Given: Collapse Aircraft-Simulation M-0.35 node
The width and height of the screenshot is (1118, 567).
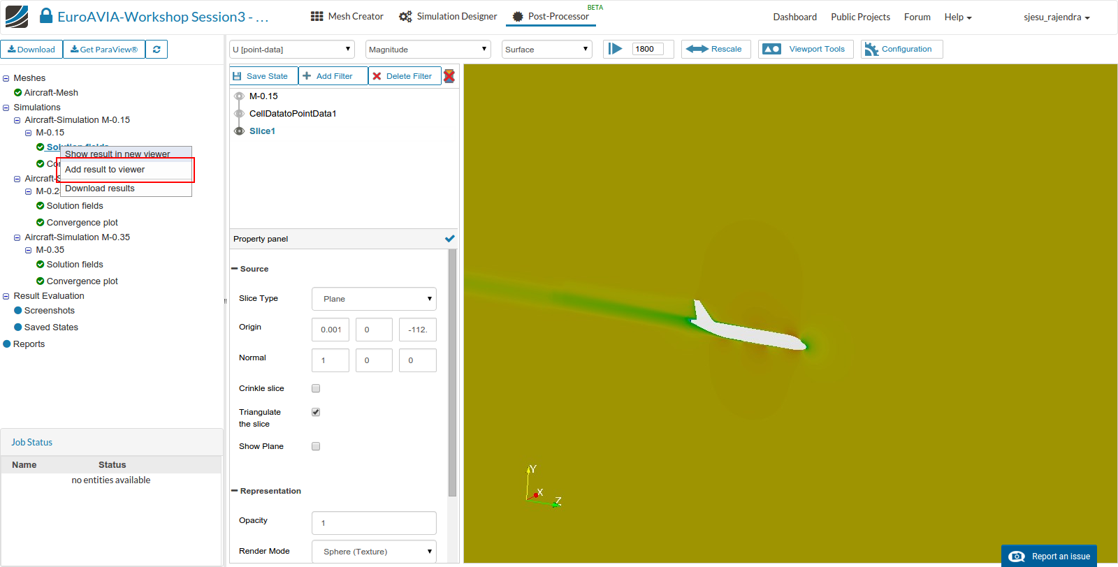Looking at the screenshot, I should tap(17, 237).
